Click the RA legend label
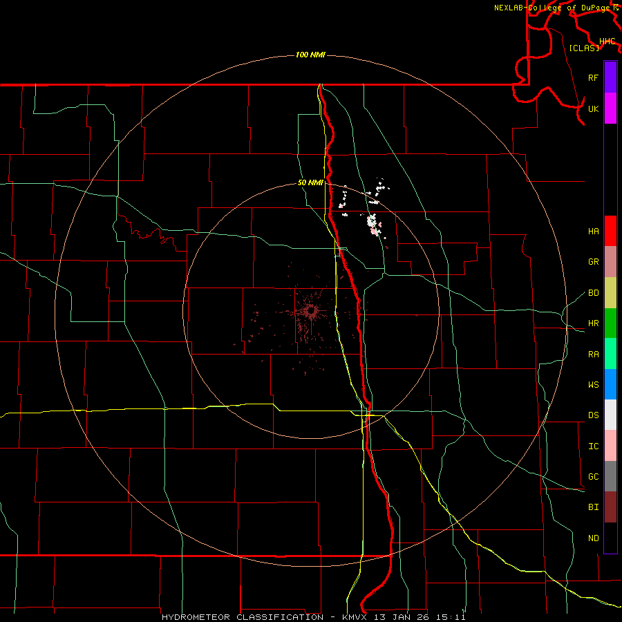 tap(593, 355)
